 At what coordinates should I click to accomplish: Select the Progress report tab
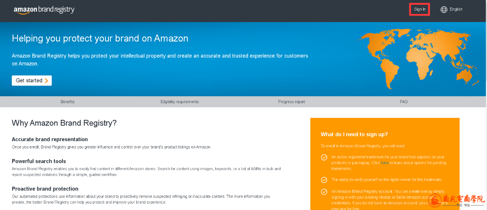pyautogui.click(x=292, y=102)
